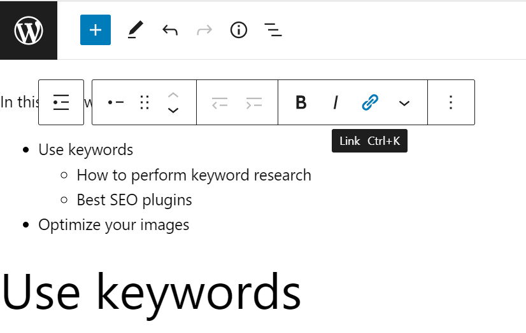Click the paragraph starting "In this"
The height and width of the screenshot is (333, 526).
[x=20, y=102]
